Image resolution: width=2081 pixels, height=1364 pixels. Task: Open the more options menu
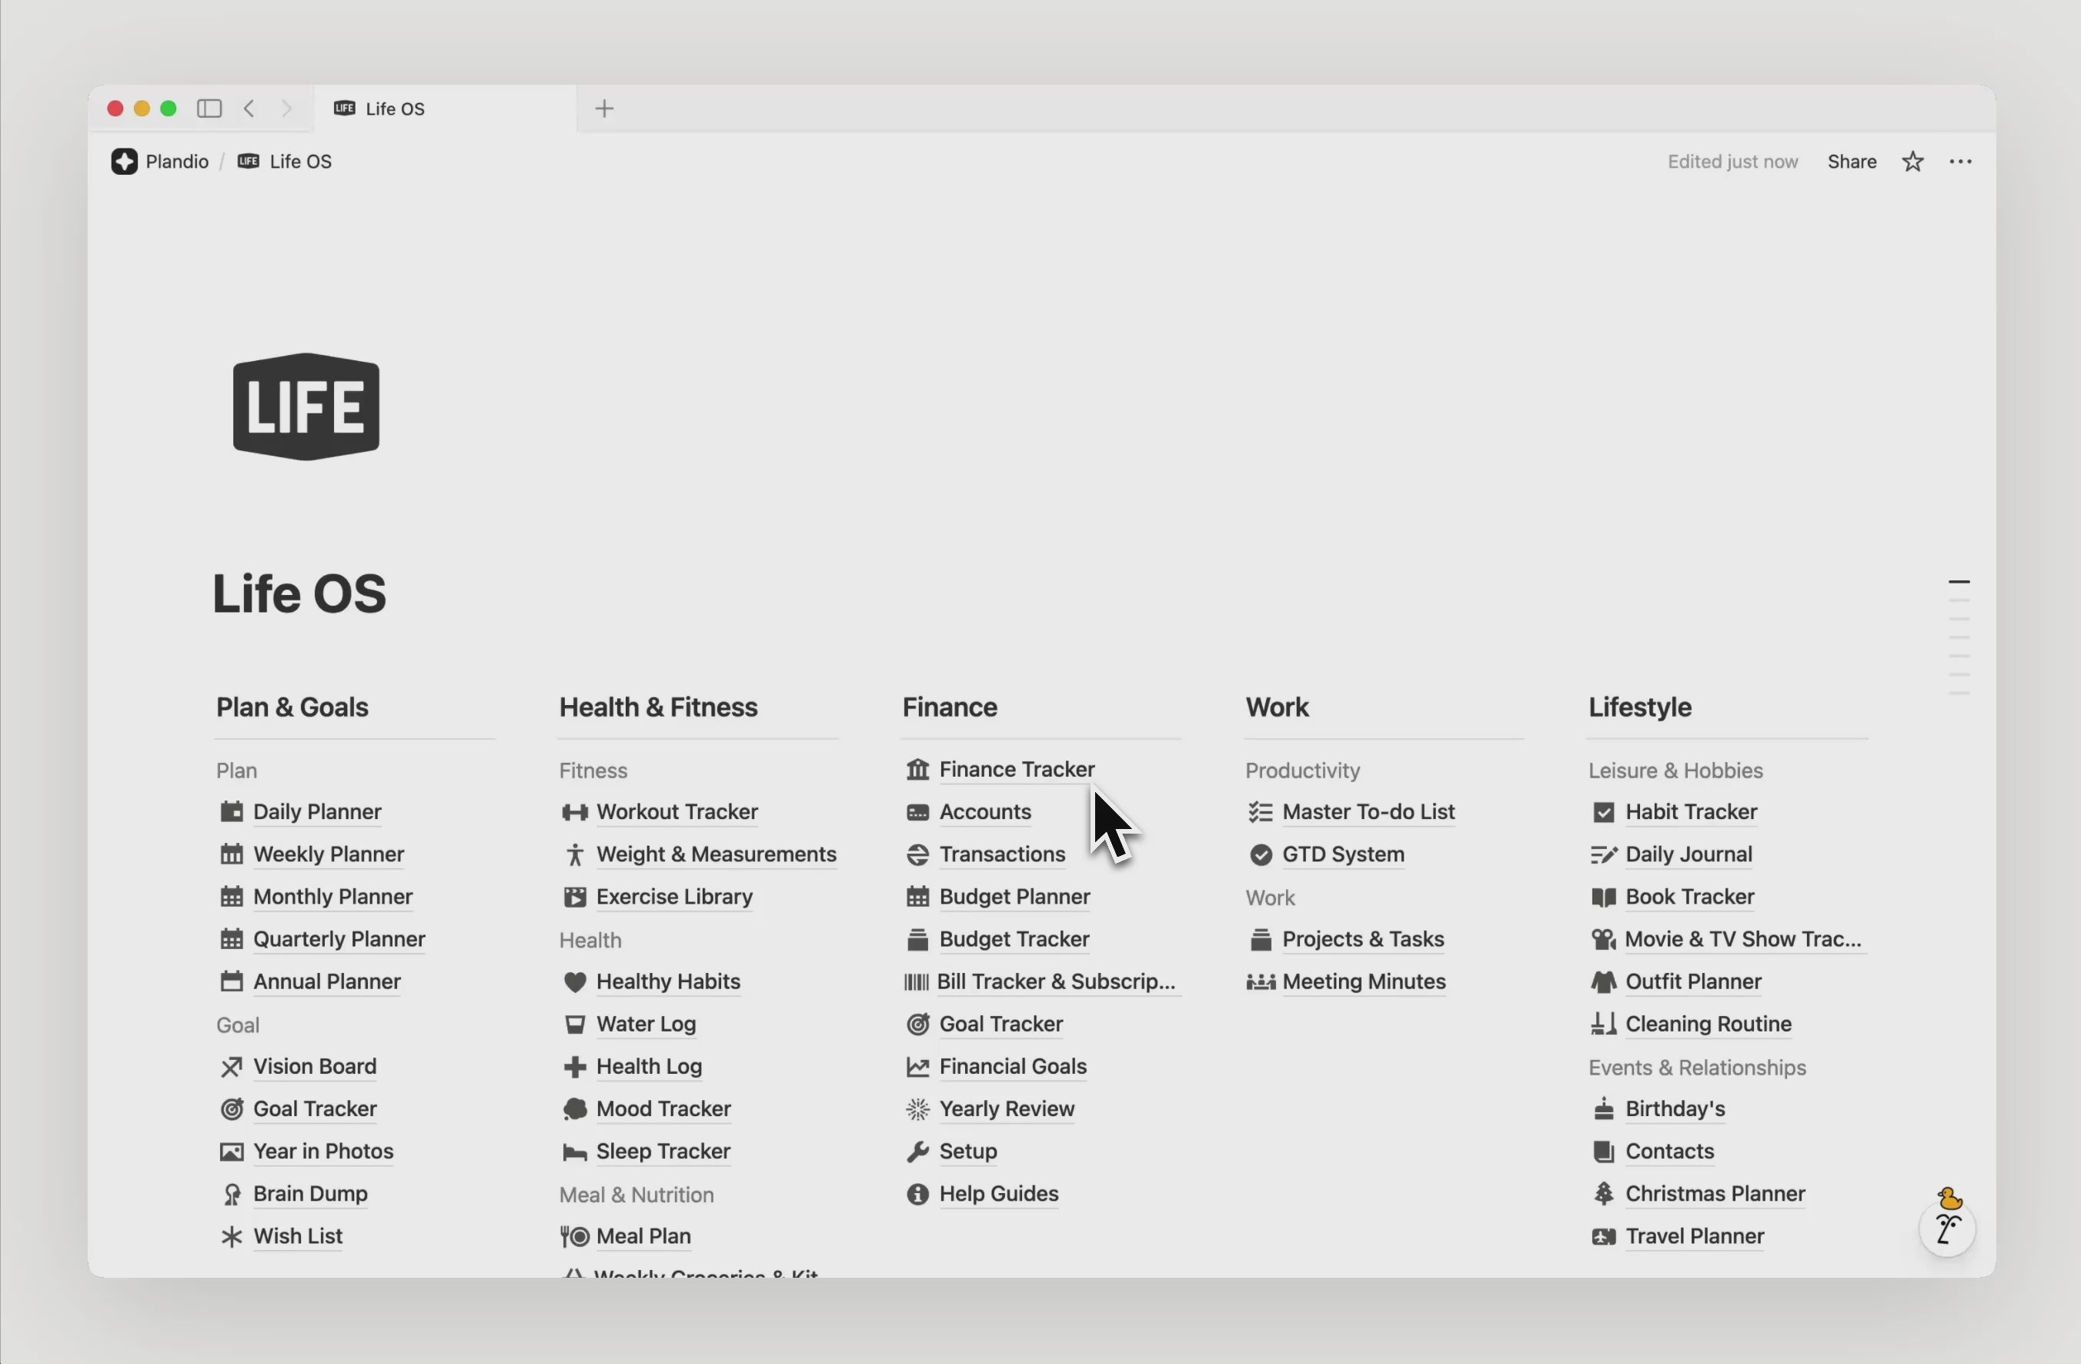tap(1961, 161)
